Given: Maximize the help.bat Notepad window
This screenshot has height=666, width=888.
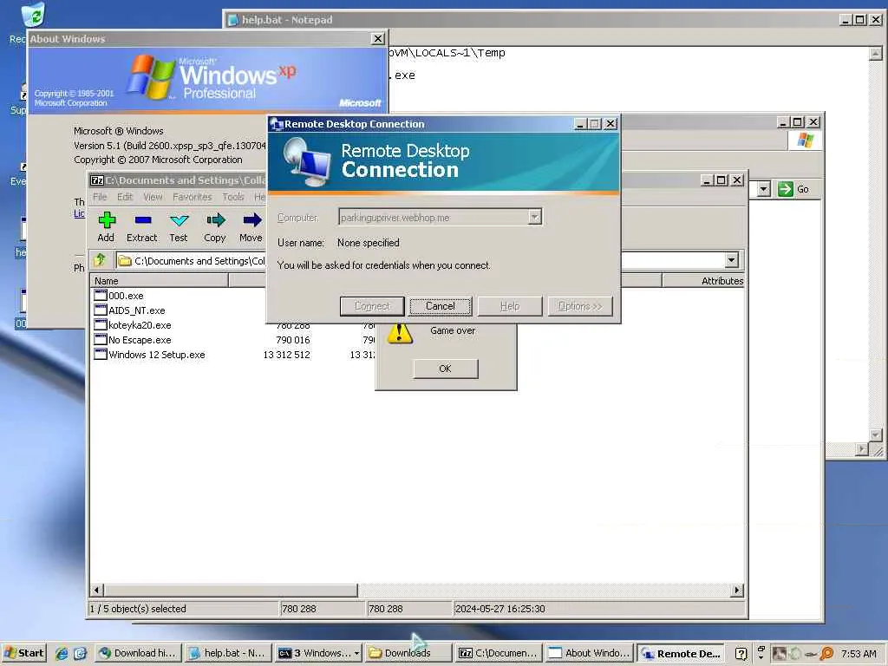Looking at the screenshot, I should click(859, 19).
